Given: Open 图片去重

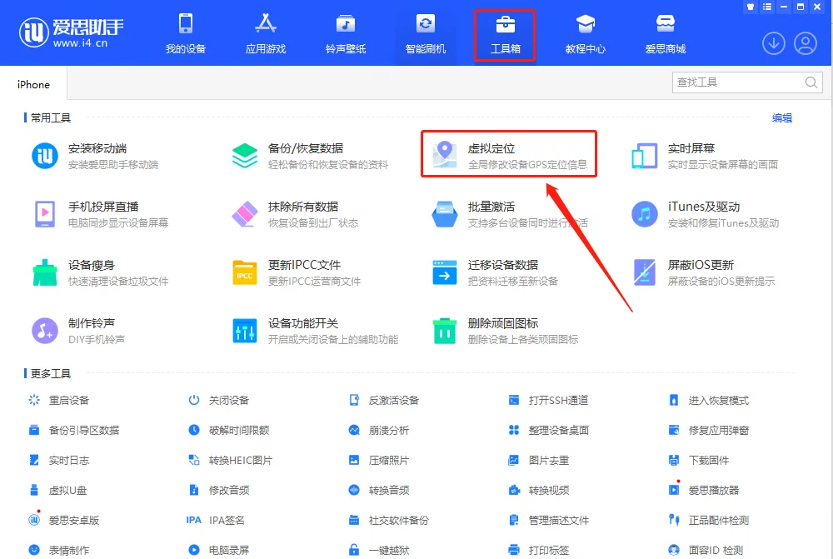Looking at the screenshot, I should click(538, 460).
